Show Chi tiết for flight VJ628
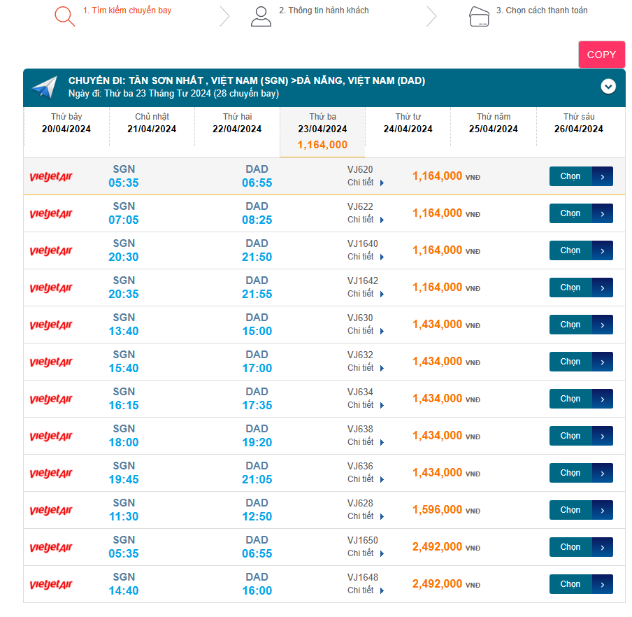 click(366, 516)
